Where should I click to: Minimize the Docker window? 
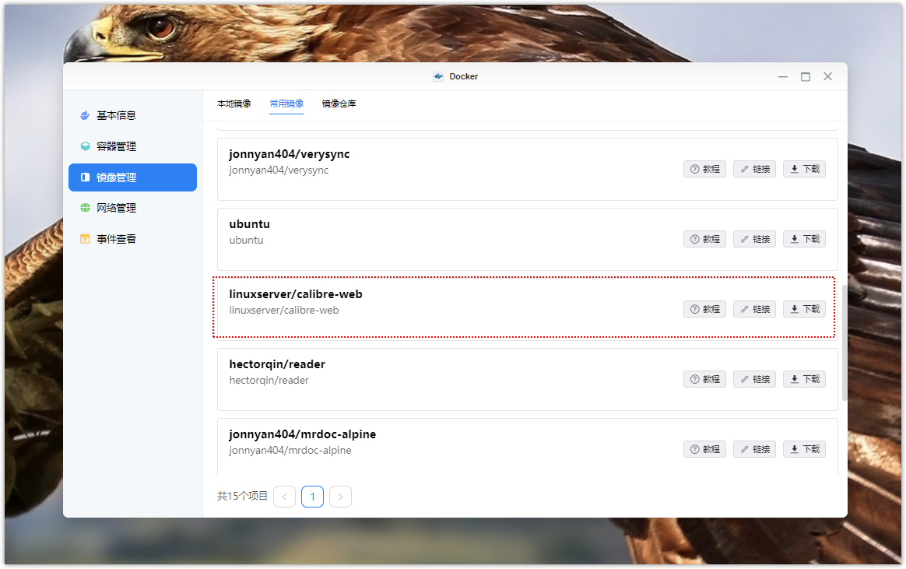pyautogui.click(x=783, y=77)
